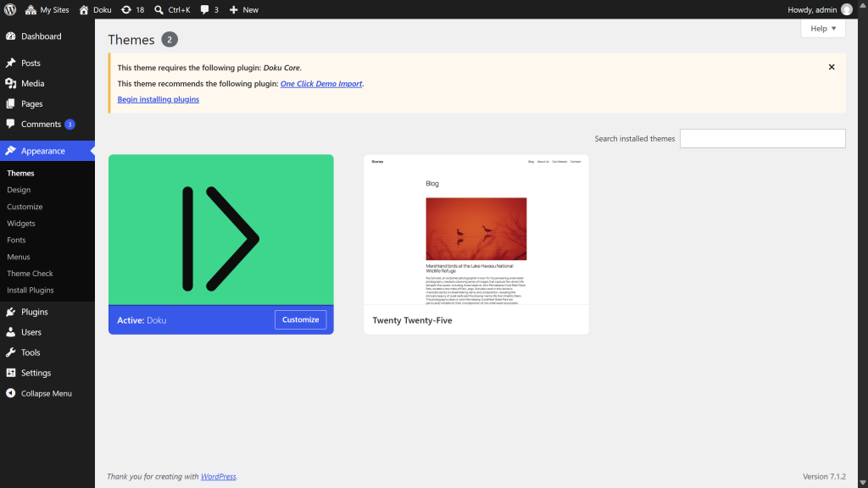Click the Collapse Menu arrow icon

pyautogui.click(x=10, y=393)
